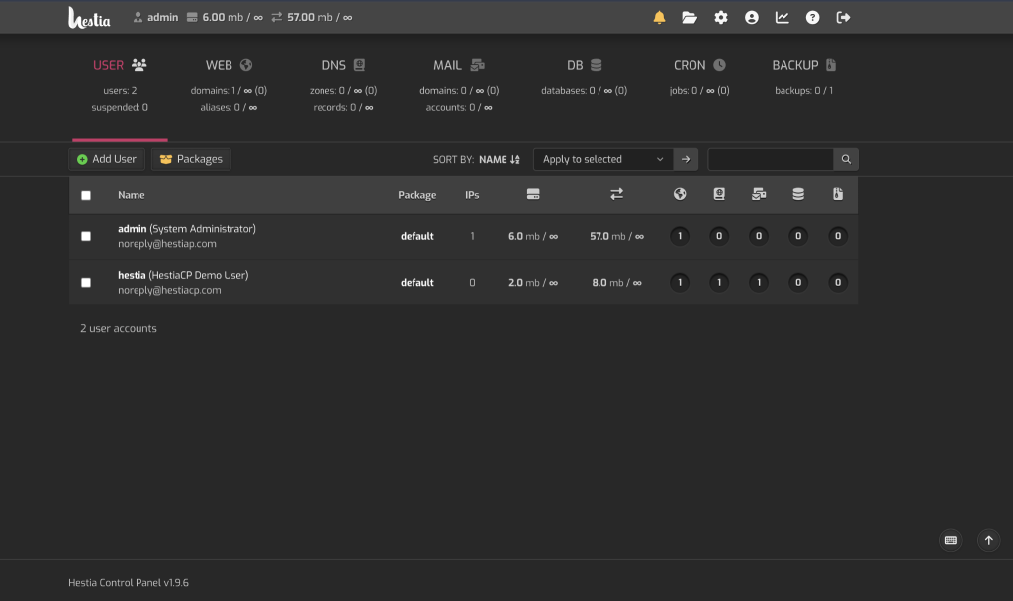Click the Add User button
The height and width of the screenshot is (601, 1013).
(x=107, y=159)
